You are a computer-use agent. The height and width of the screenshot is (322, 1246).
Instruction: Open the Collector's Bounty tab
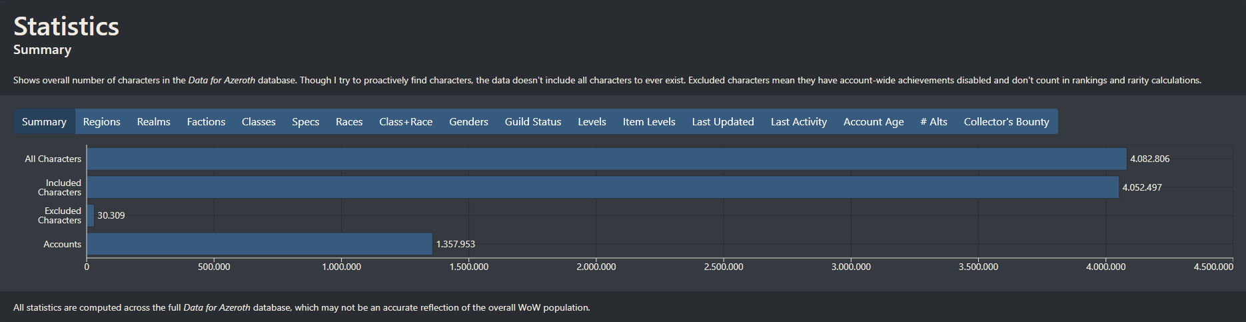click(1006, 121)
